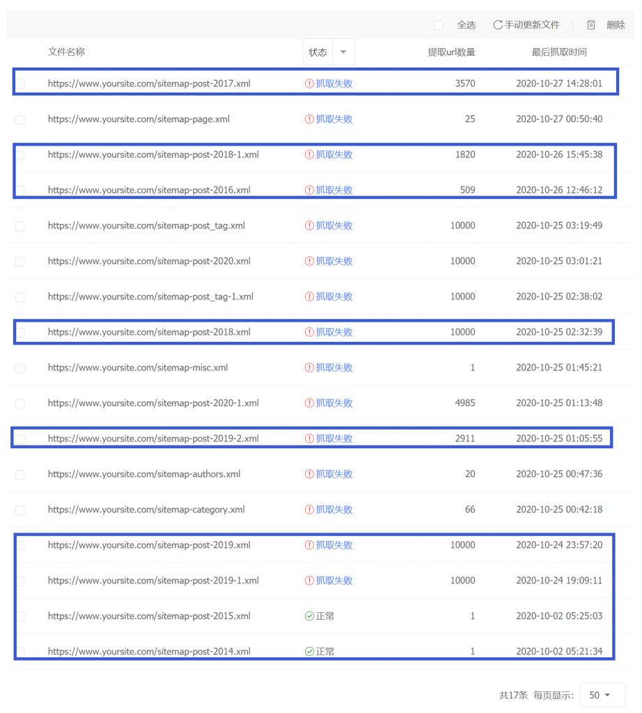Image resolution: width=642 pixels, height=713 pixels.
Task: Check the box for sitemap-page.xml
Action: (19, 120)
